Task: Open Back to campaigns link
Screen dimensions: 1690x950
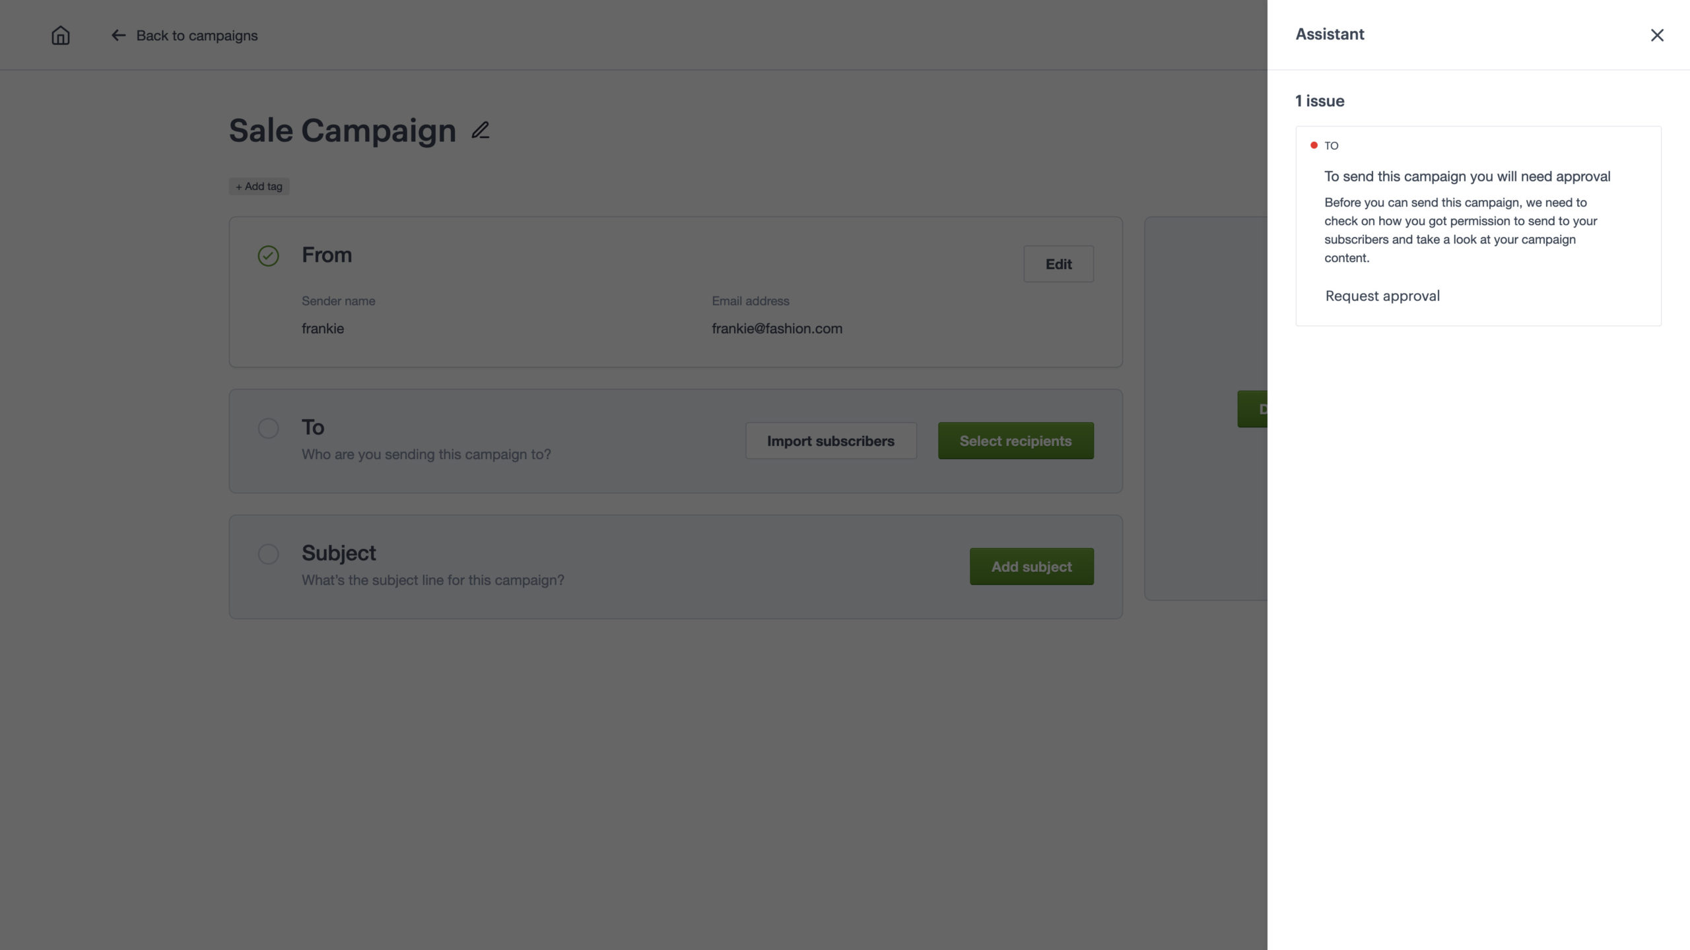Action: [x=197, y=36]
